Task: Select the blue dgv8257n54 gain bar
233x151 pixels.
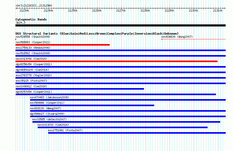Action: coord(116,94)
